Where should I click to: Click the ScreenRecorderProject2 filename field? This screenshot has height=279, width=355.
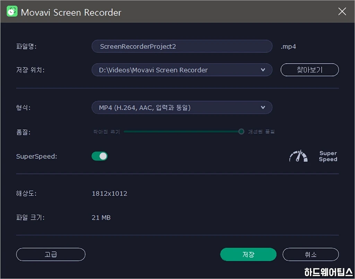point(182,46)
